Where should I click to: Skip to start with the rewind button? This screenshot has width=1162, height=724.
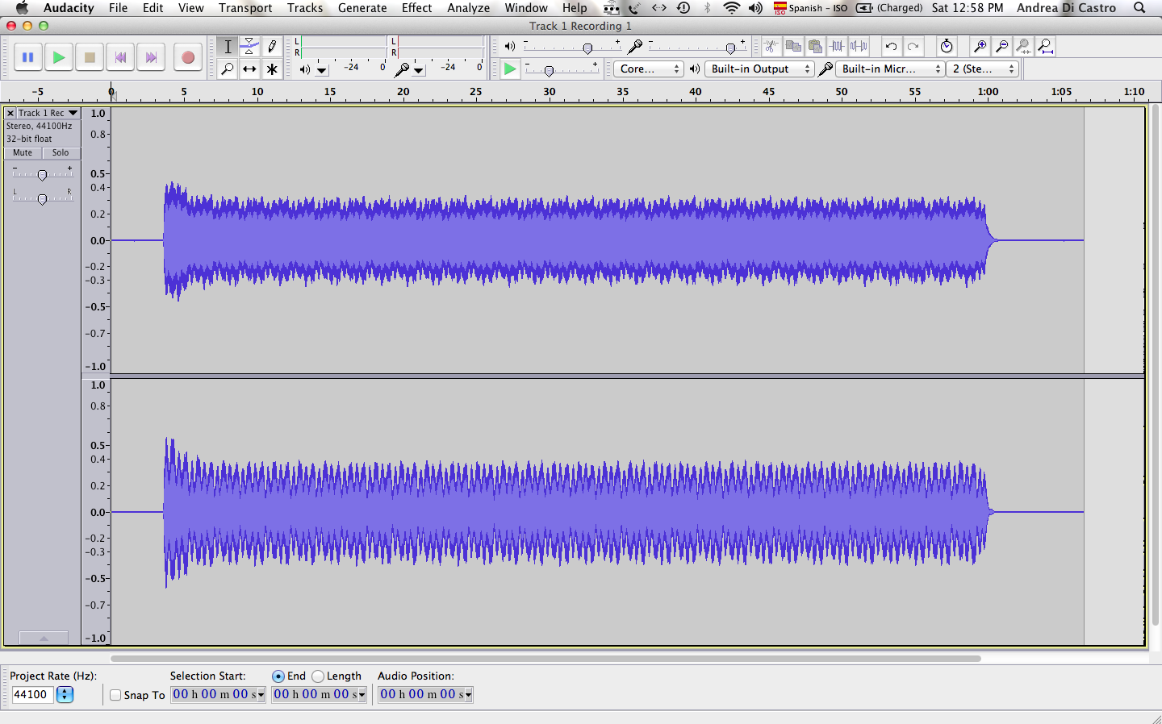tap(120, 57)
